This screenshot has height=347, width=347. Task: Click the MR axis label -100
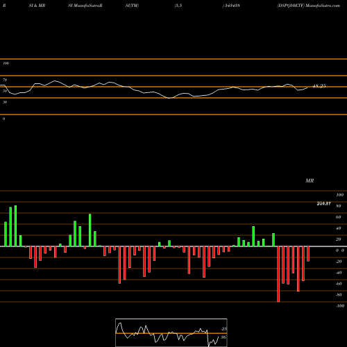pos(340,306)
